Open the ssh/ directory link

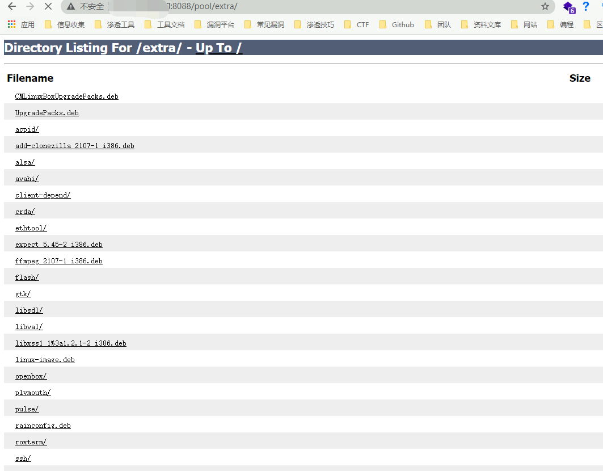(23, 459)
